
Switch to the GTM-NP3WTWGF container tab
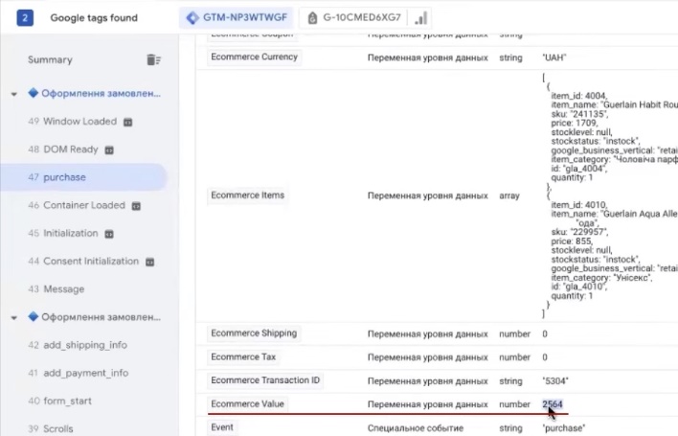[x=237, y=17]
